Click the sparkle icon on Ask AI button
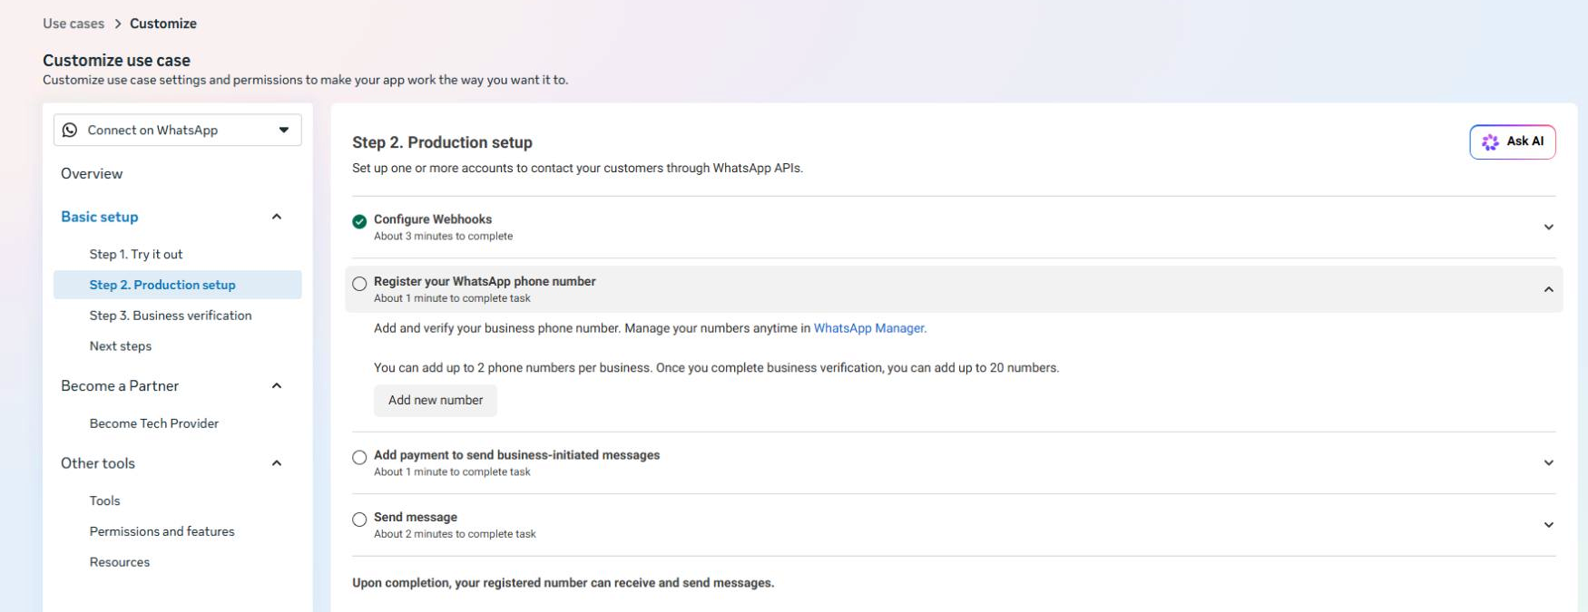The width and height of the screenshot is (1588, 612). coord(1490,142)
